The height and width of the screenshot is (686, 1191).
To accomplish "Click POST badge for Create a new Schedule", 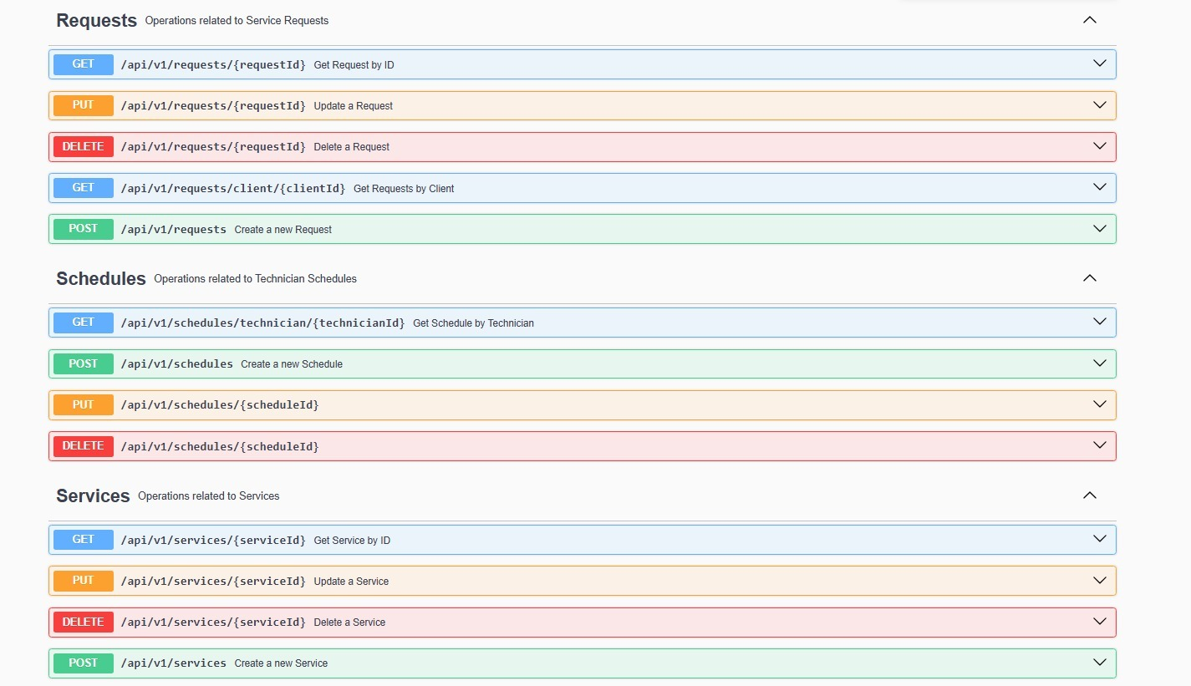I will tap(84, 363).
